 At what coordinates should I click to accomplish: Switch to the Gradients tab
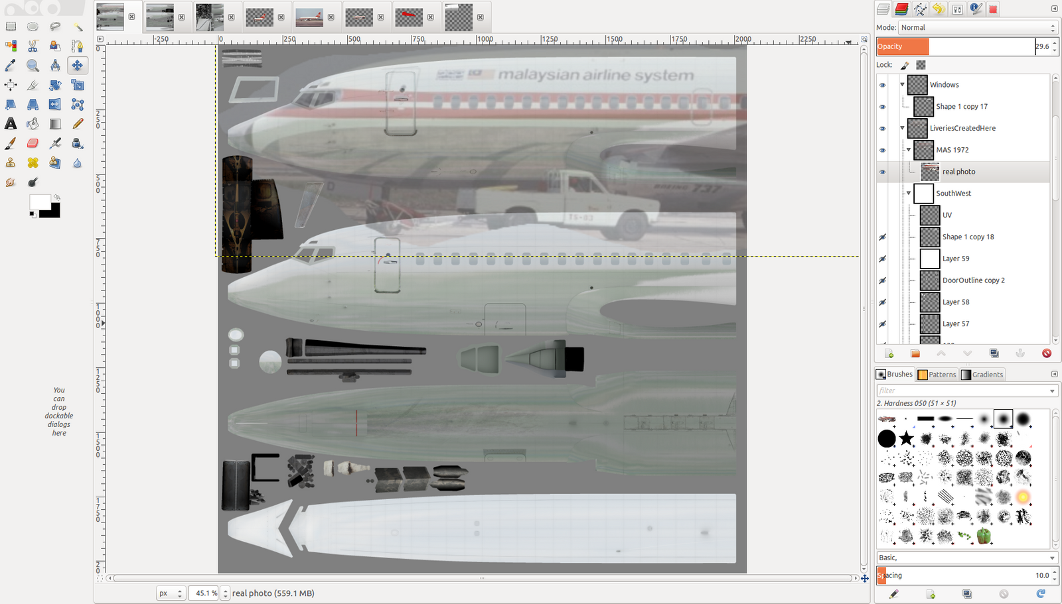982,375
